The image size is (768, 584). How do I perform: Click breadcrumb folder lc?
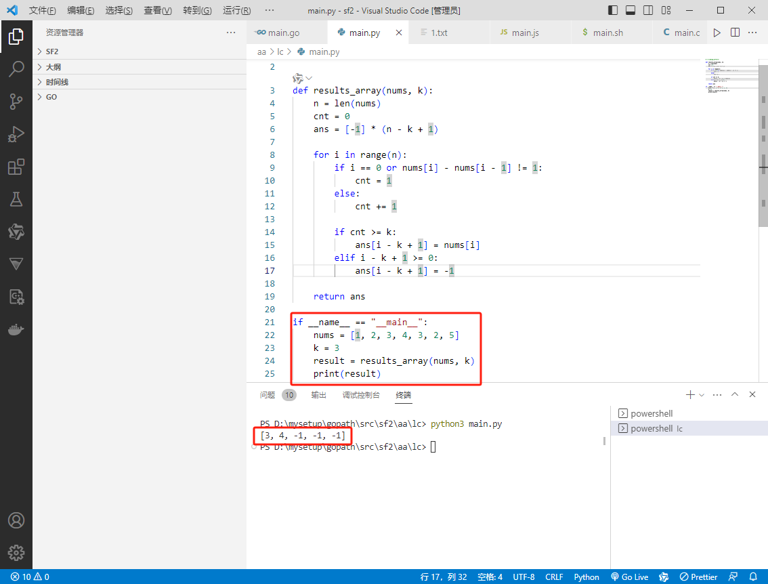click(x=280, y=52)
